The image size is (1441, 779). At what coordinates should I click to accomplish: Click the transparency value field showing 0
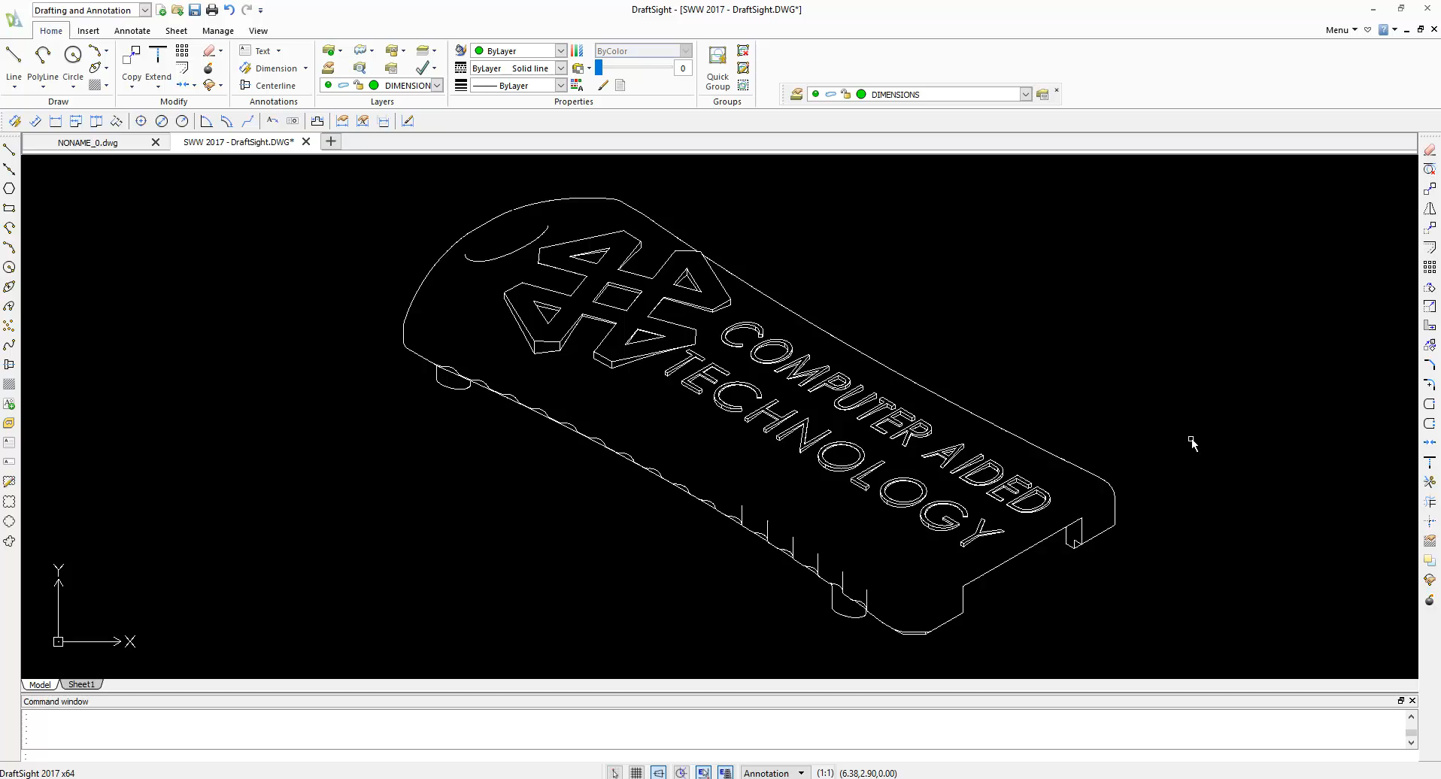click(683, 68)
